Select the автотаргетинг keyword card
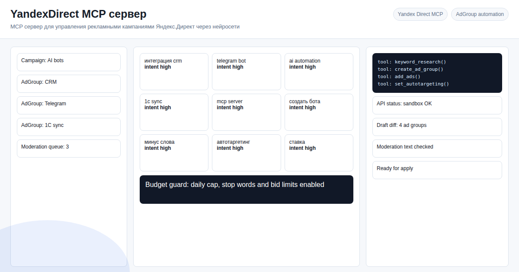 click(247, 153)
